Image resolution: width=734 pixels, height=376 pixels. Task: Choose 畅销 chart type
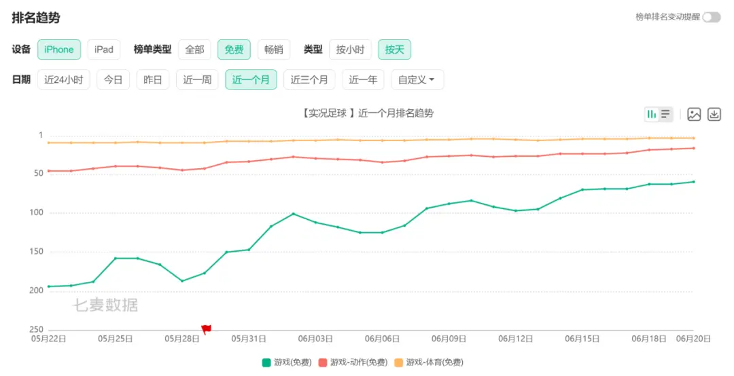pyautogui.click(x=274, y=50)
